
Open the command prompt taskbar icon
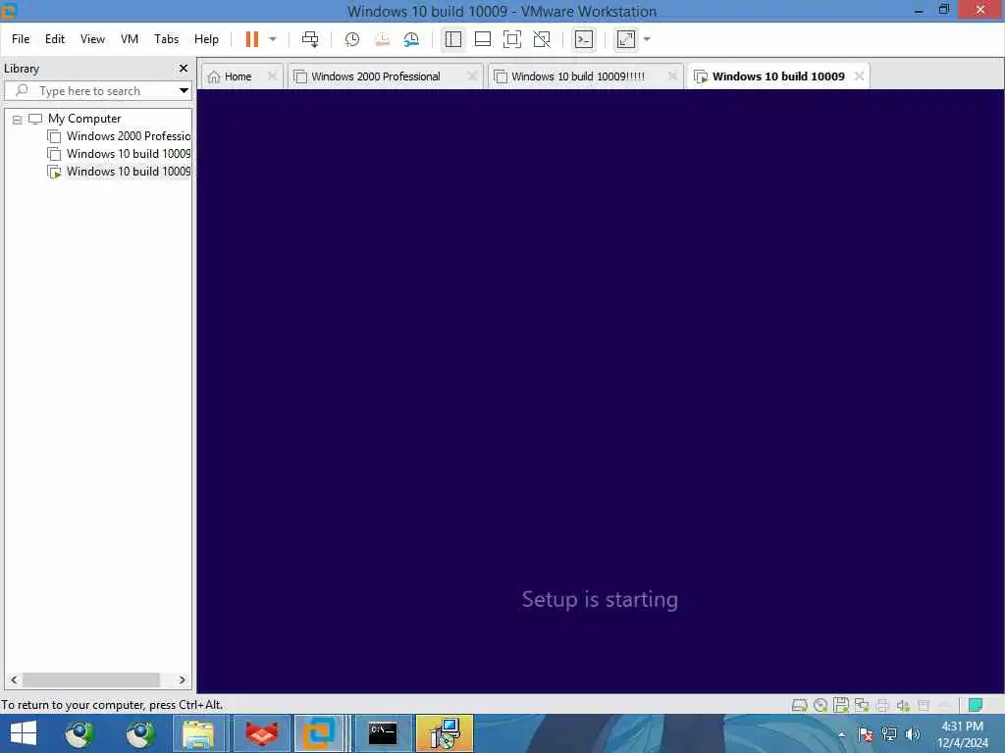tap(383, 733)
